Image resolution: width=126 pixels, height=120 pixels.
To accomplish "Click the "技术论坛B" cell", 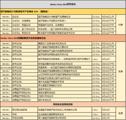I will (x=25, y=47).
